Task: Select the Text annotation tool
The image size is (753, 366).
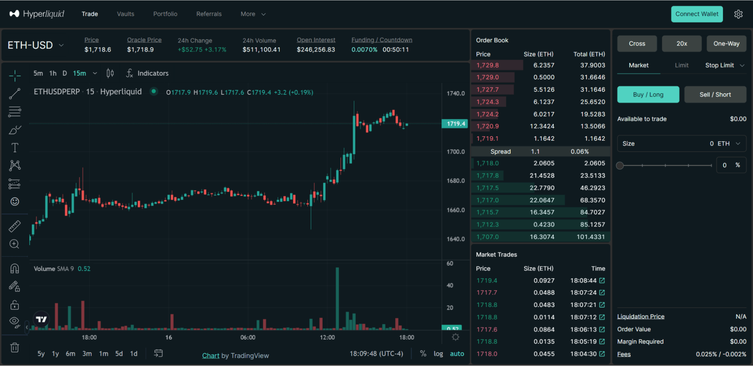Action: click(15, 147)
